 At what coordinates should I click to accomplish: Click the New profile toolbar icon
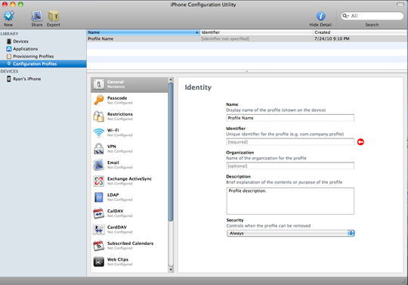[x=8, y=17]
